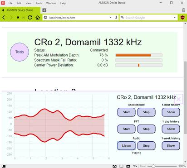Open the File menu

10,3
